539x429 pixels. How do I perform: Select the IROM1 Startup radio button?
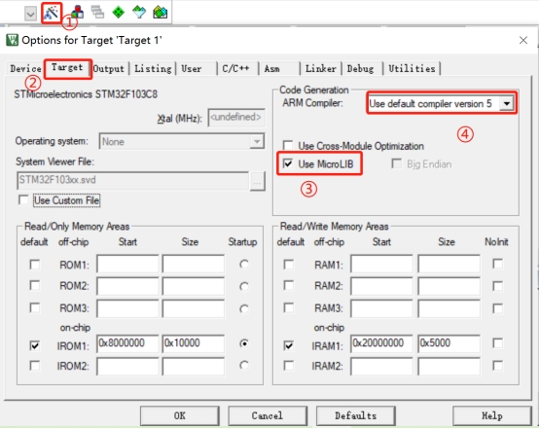pos(244,343)
